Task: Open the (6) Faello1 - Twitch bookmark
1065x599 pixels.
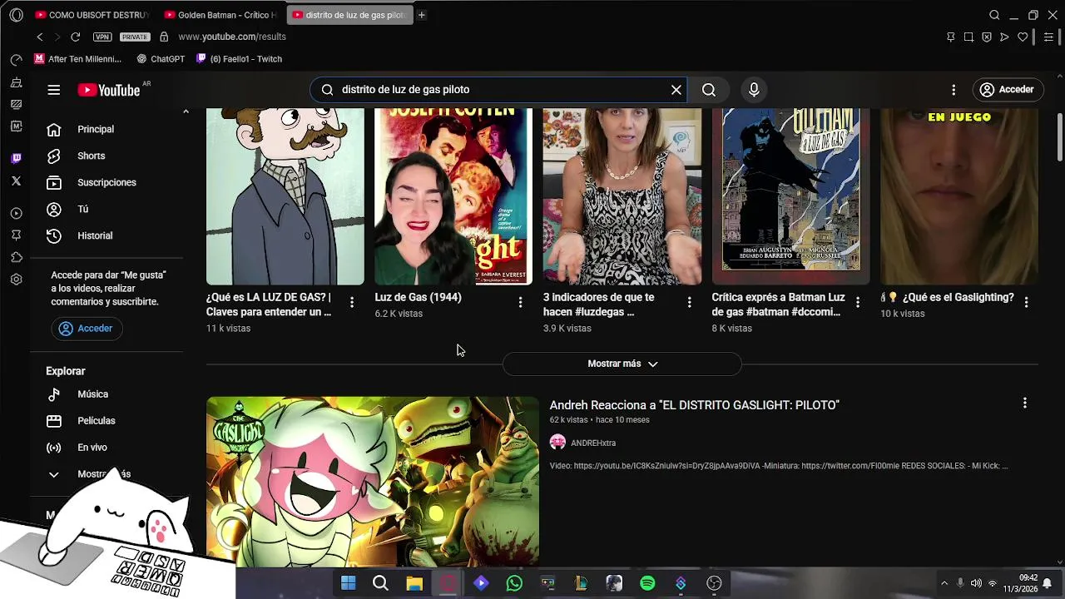Action: point(240,59)
